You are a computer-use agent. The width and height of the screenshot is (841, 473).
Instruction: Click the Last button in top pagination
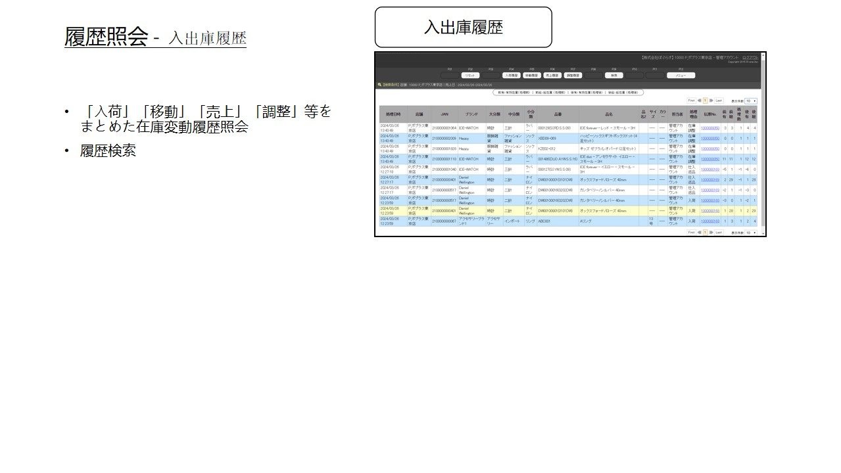pyautogui.click(x=719, y=101)
